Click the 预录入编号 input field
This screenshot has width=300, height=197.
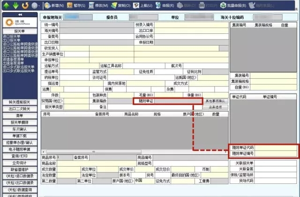[x=191, y=25]
